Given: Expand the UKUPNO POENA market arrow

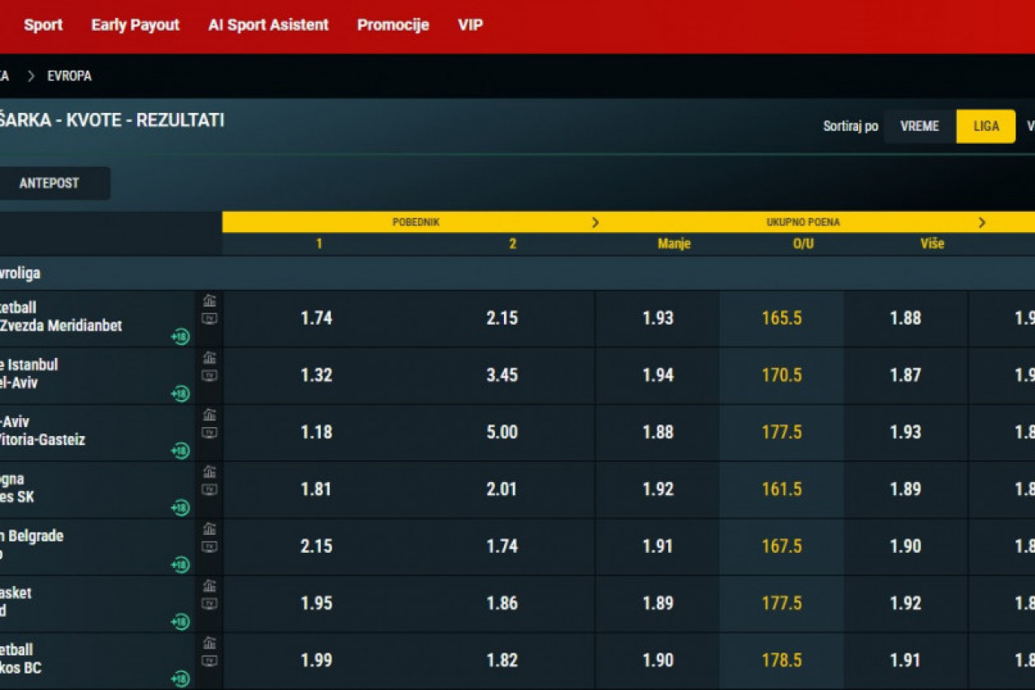Looking at the screenshot, I should click(x=981, y=222).
